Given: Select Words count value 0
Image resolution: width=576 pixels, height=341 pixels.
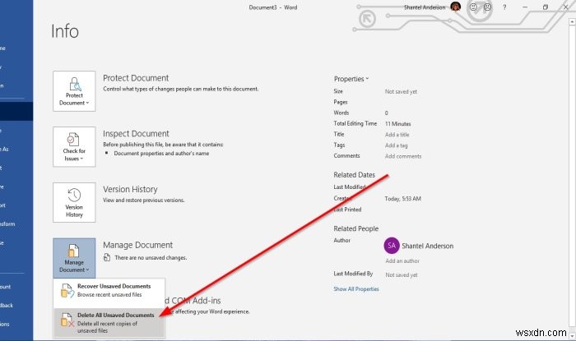Looking at the screenshot, I should click(387, 113).
